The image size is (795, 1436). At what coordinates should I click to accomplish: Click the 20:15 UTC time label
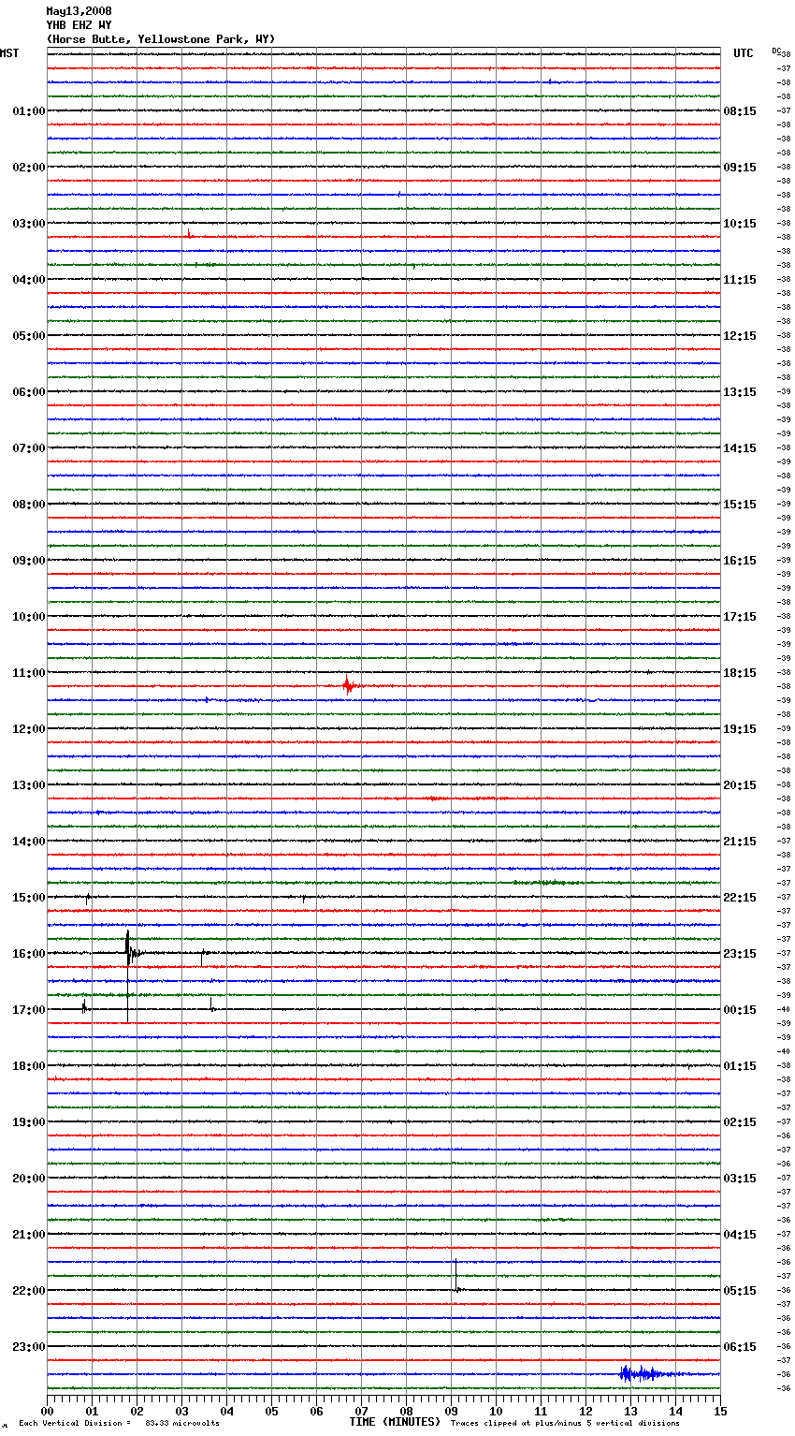pos(740,785)
